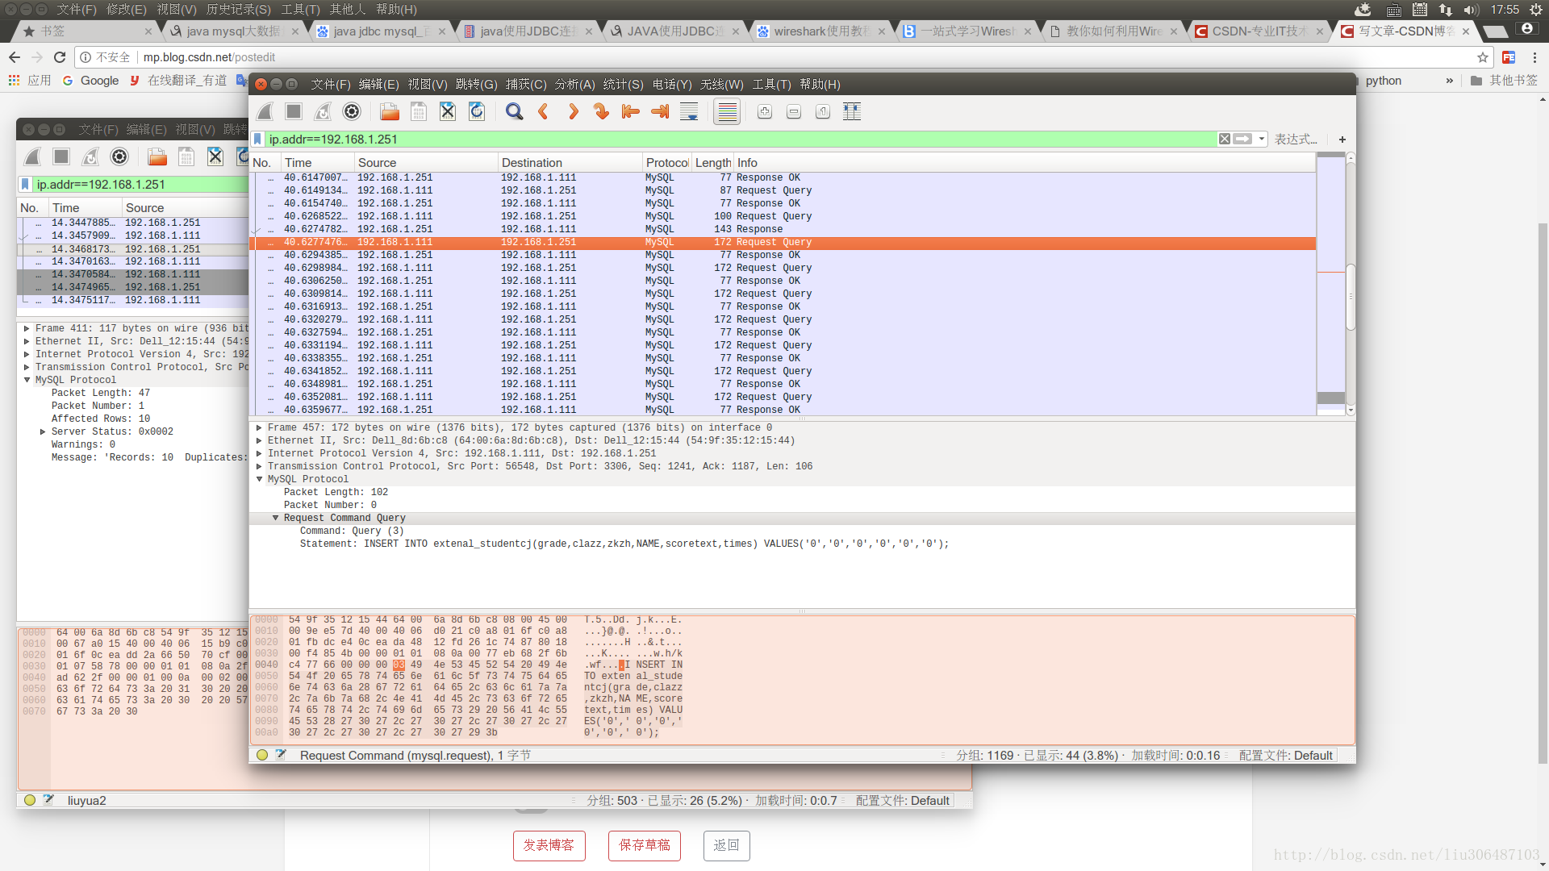Image resolution: width=1549 pixels, height=871 pixels.
Task: Toggle auto scroll during live capture icon
Action: click(x=689, y=112)
